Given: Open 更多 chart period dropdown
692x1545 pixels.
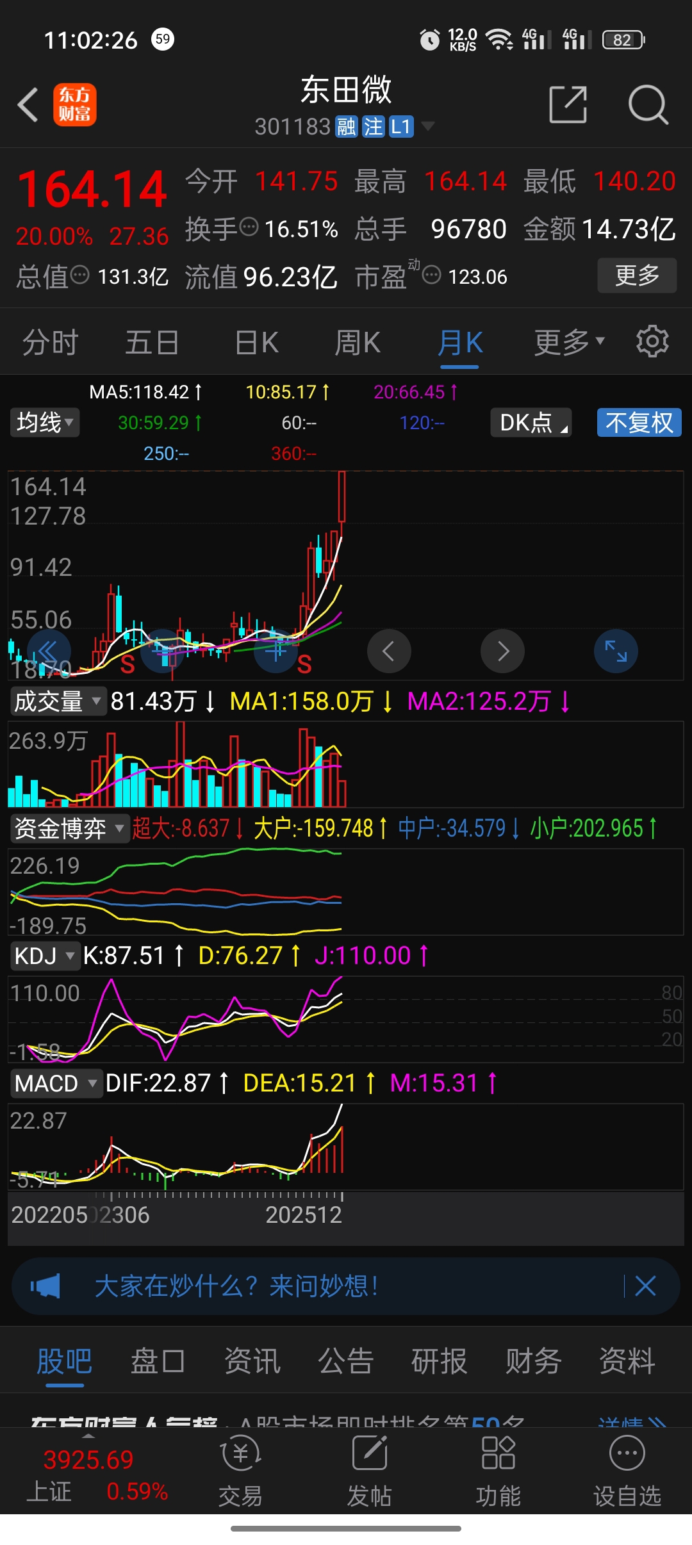Looking at the screenshot, I should pyautogui.click(x=570, y=343).
